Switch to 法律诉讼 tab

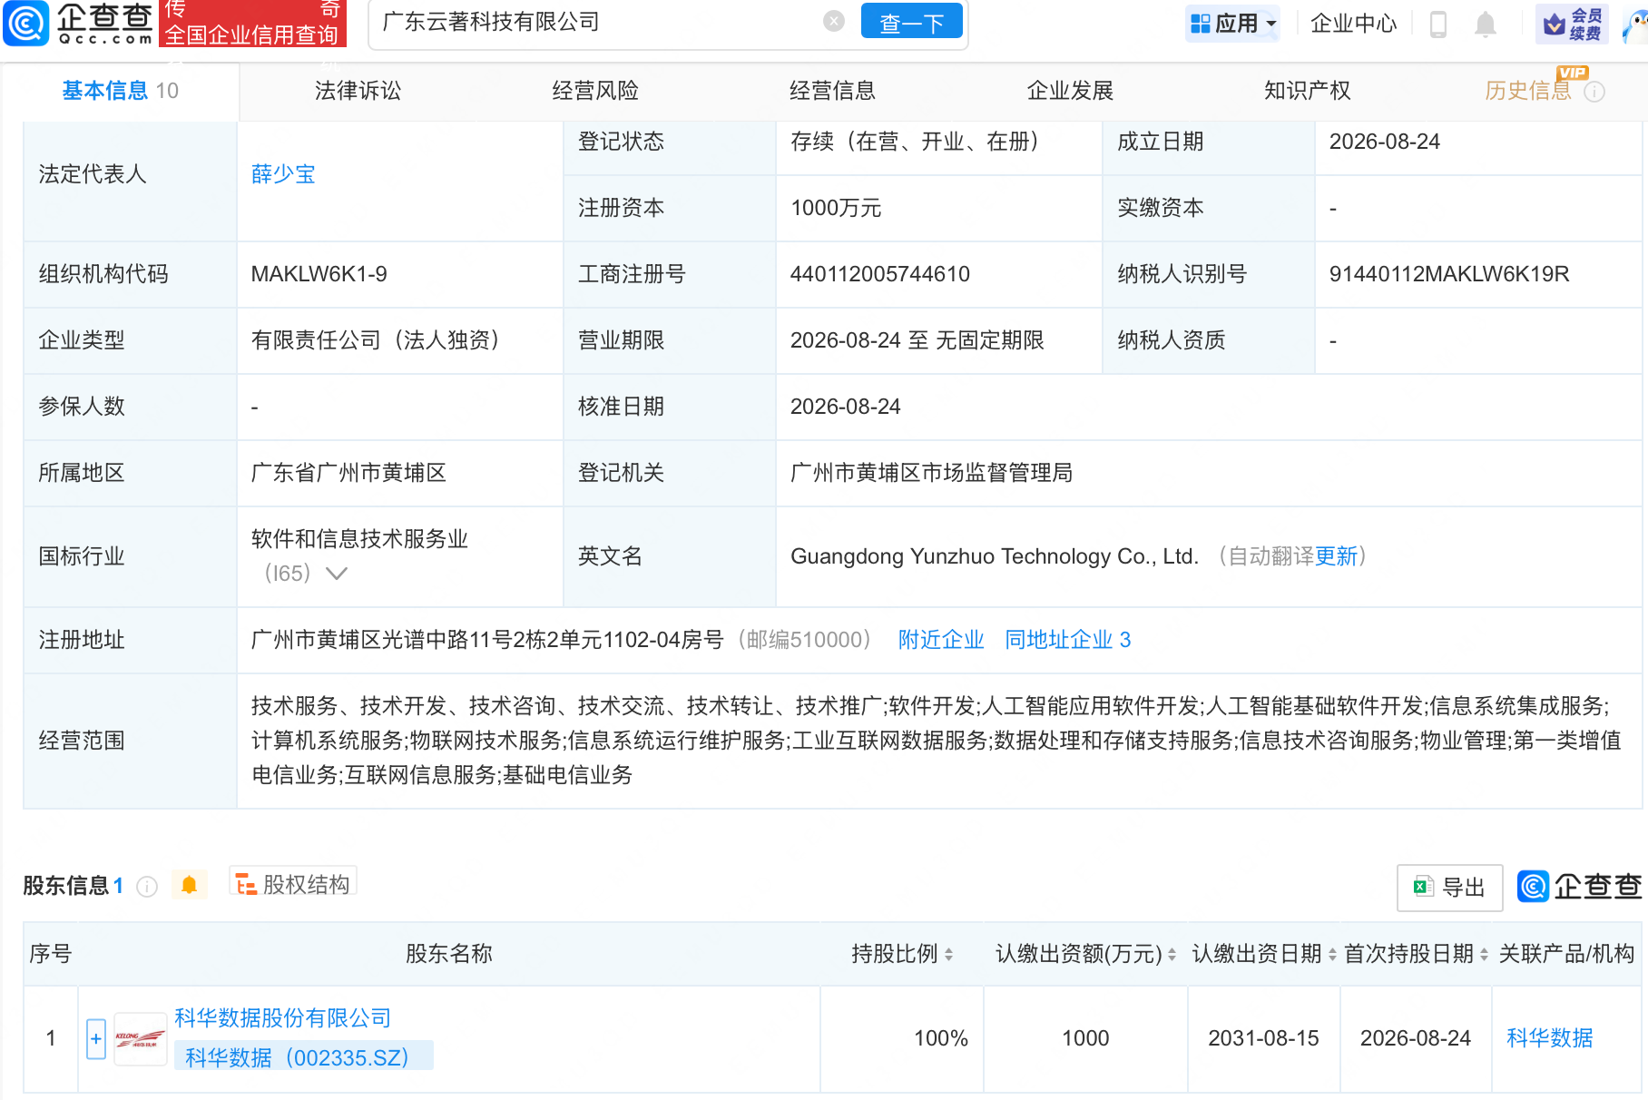pyautogui.click(x=358, y=91)
